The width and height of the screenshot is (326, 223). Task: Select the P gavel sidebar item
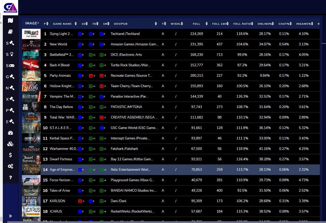[10, 110]
